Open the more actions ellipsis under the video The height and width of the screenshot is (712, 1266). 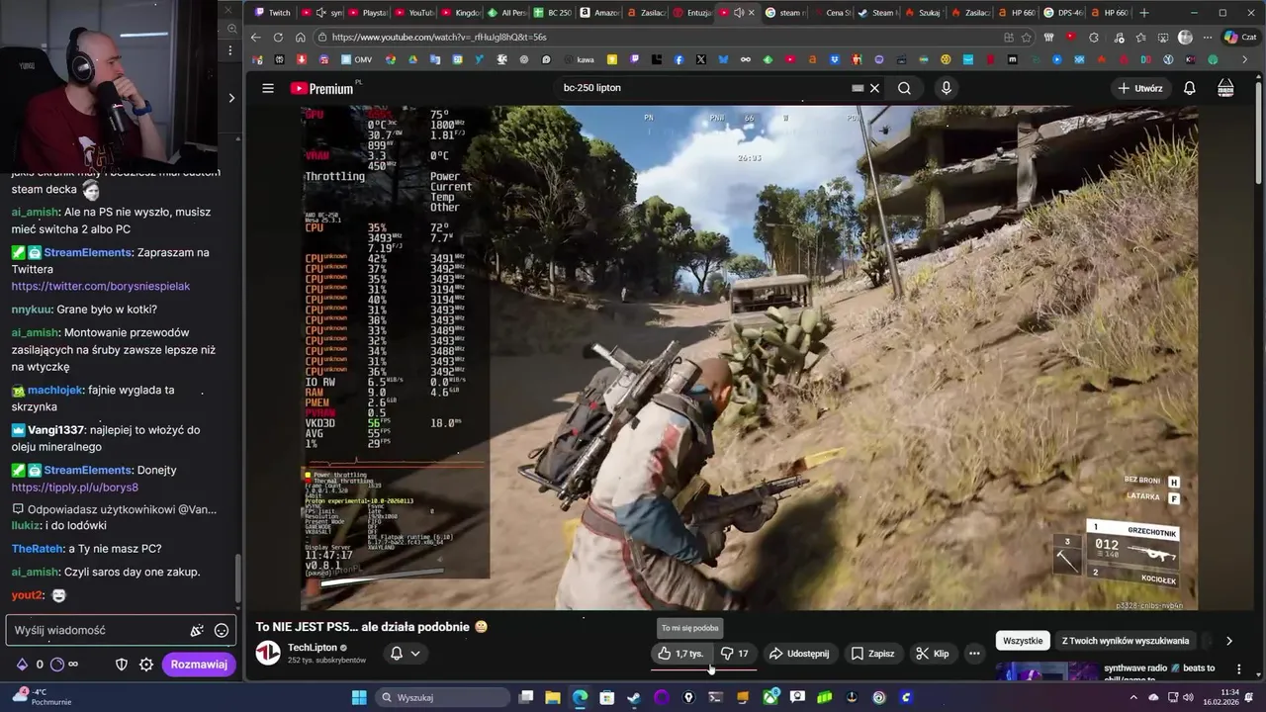(x=974, y=654)
